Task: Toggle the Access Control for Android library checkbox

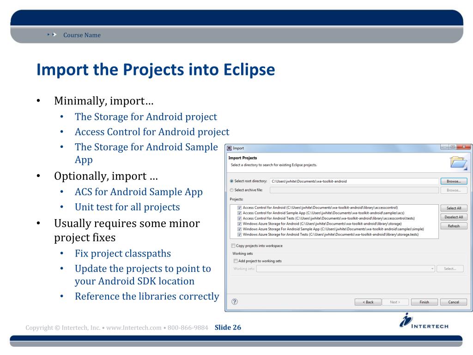Action: coord(240,208)
